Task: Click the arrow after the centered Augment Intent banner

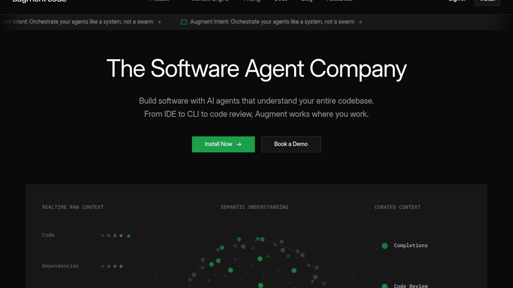Action: pos(360,22)
